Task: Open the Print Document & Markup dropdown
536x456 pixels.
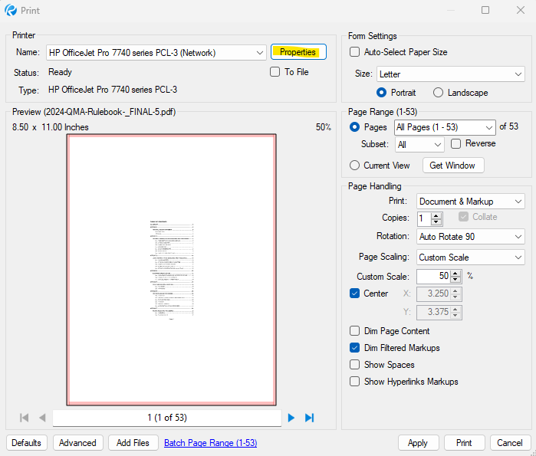Action: [470, 202]
